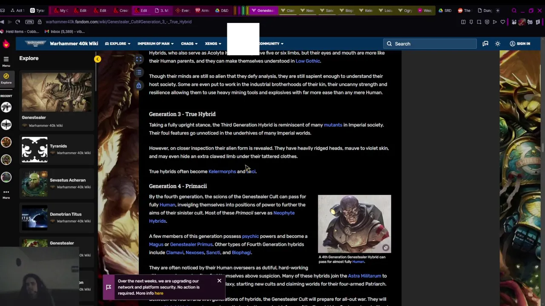Follow the mutants link
The width and height of the screenshot is (545, 306).
(x=333, y=125)
